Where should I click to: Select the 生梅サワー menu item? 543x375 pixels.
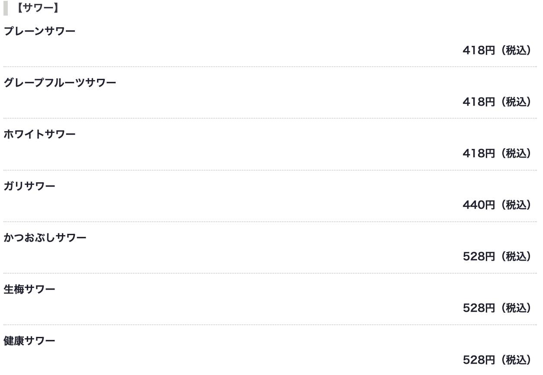29,289
